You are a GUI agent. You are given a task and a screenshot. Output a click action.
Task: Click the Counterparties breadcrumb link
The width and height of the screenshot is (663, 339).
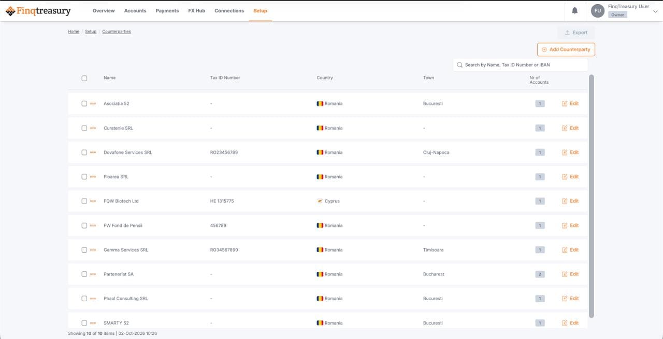point(117,32)
